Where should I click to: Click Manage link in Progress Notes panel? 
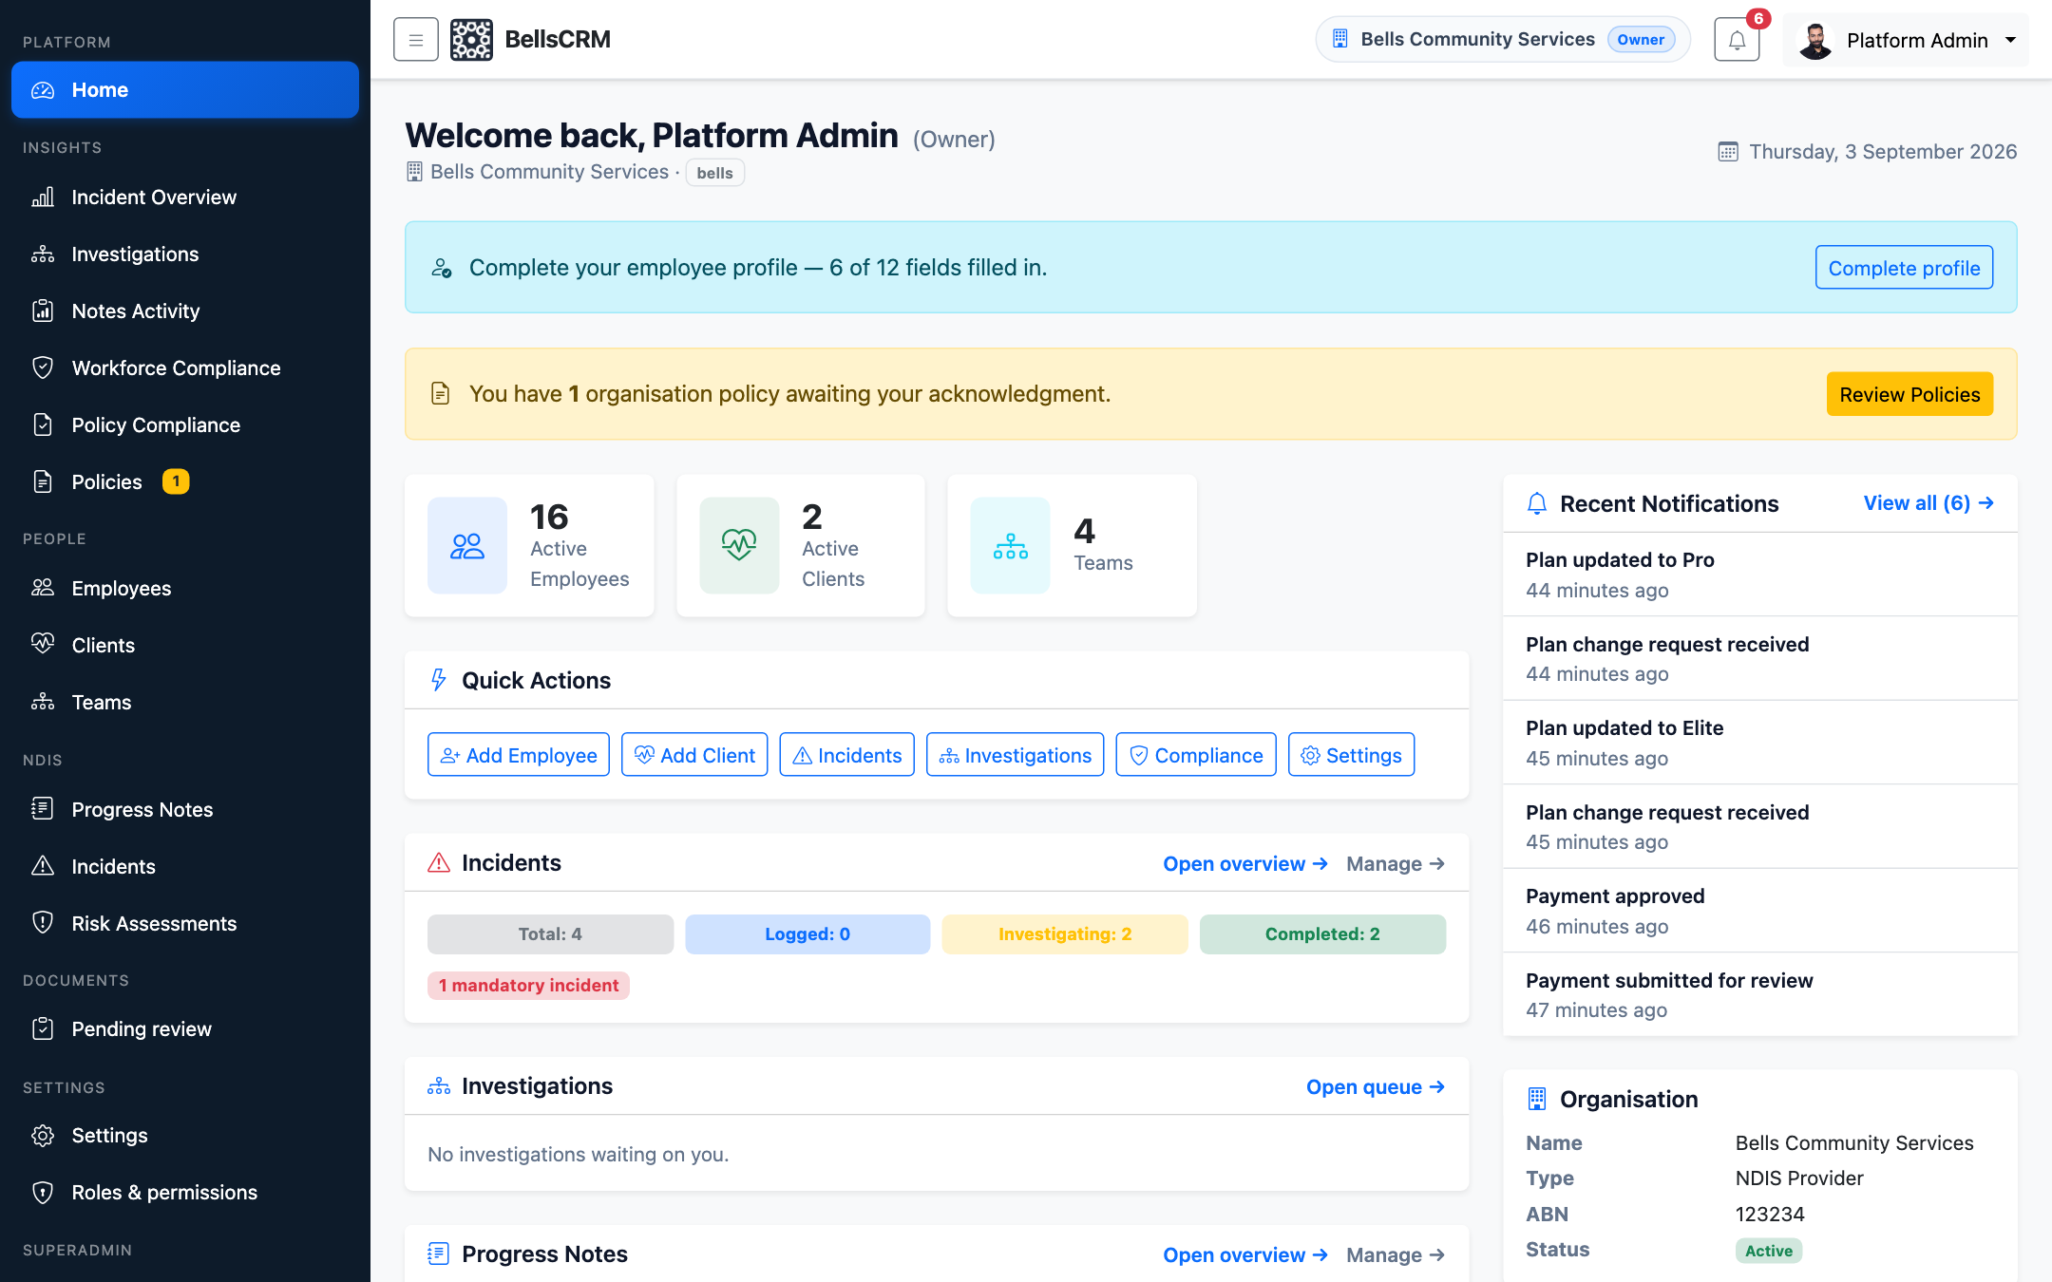[x=1396, y=1254]
